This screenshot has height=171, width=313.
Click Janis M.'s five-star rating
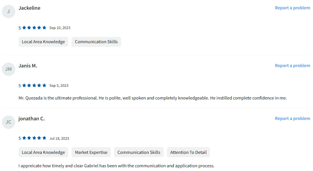coord(34,85)
